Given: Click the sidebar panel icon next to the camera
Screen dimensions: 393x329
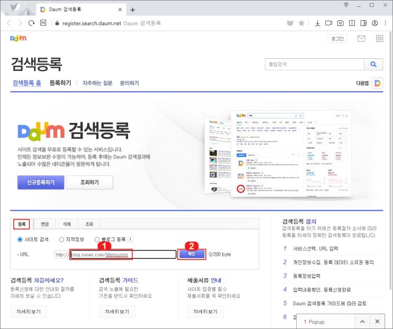Looking at the screenshot, I should coord(352,23).
